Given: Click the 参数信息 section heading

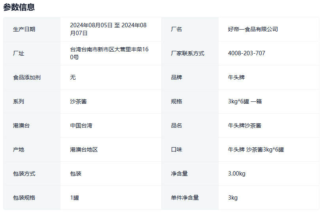Looking at the screenshot, I should point(19,7).
